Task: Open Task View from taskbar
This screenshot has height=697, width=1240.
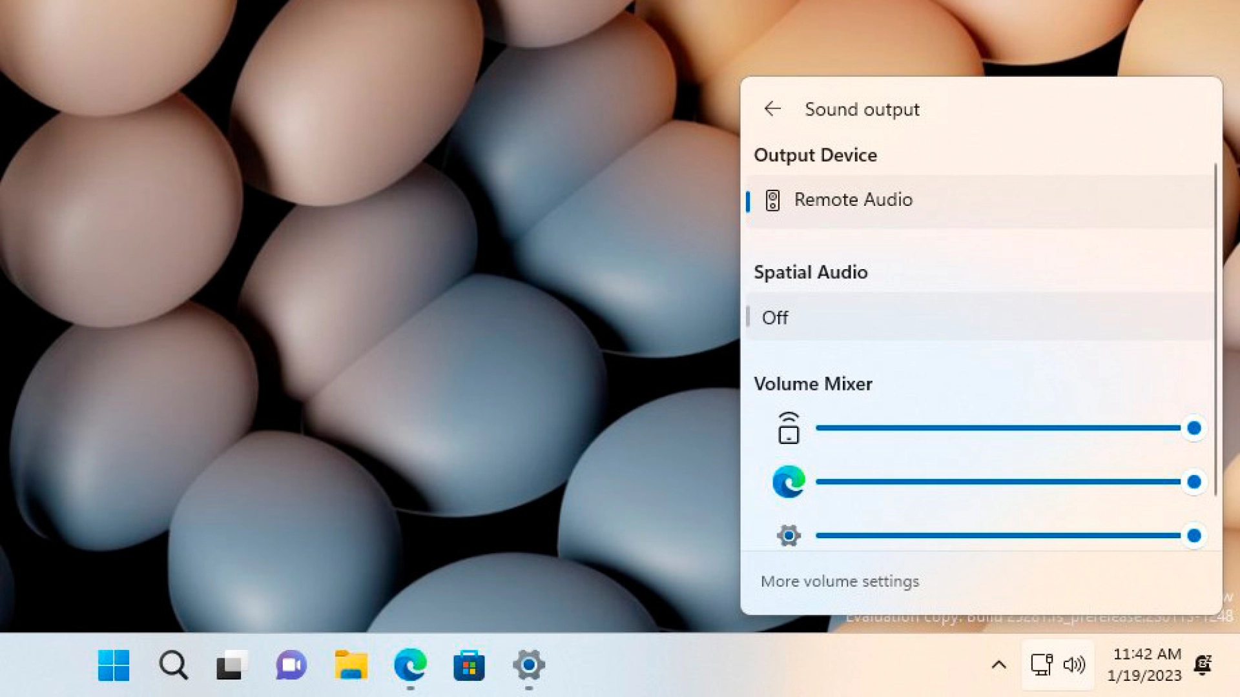Action: [231, 665]
